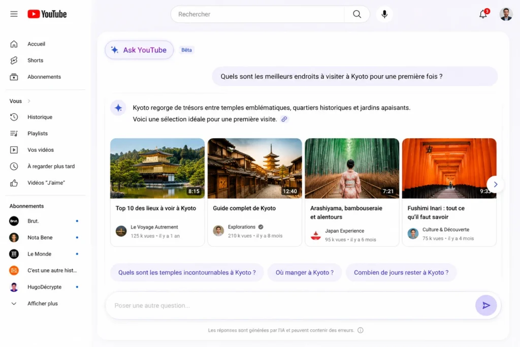Image resolution: width=520 pixels, height=347 pixels.
Task: Expand the Vous section chevron
Action: coord(29,101)
